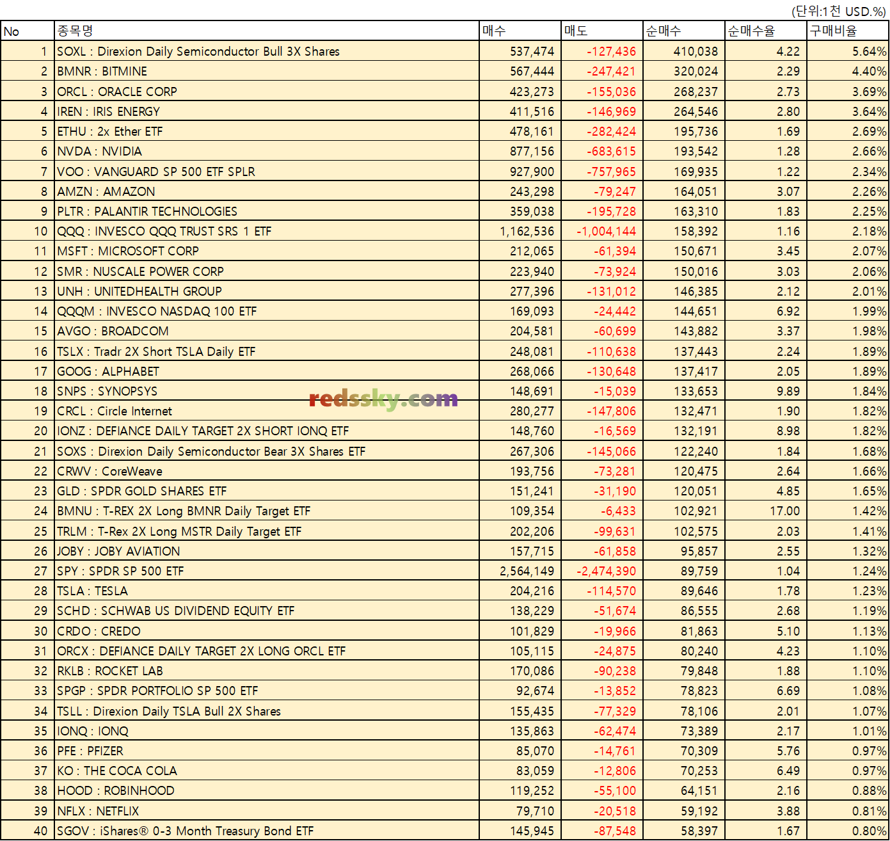Click QQQM : INVESCO NASDAQ 100 ETF cell
The height and width of the screenshot is (841, 890).
click(x=267, y=311)
